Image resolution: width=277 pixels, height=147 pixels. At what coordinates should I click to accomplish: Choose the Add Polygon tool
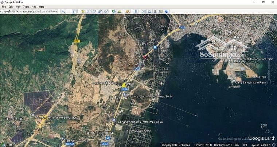tap(88, 11)
